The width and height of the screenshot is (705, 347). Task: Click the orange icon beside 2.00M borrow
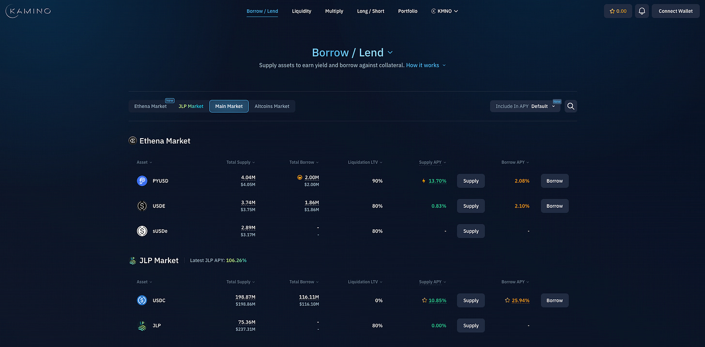click(x=300, y=177)
